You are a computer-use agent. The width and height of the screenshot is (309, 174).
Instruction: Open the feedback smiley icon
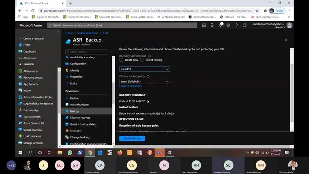[245, 25]
